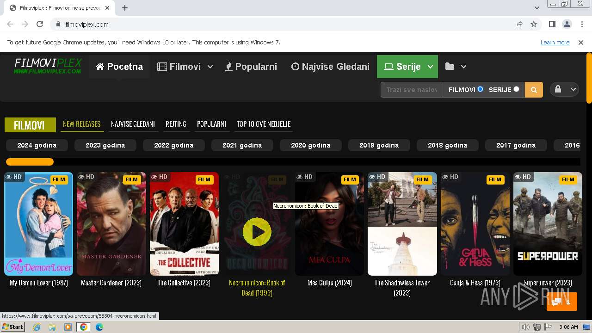Image resolution: width=592 pixels, height=333 pixels.
Task: Filter by 2021 godina
Action: 242,145
